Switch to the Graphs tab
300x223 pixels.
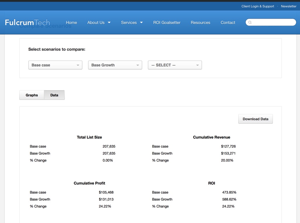pyautogui.click(x=32, y=95)
